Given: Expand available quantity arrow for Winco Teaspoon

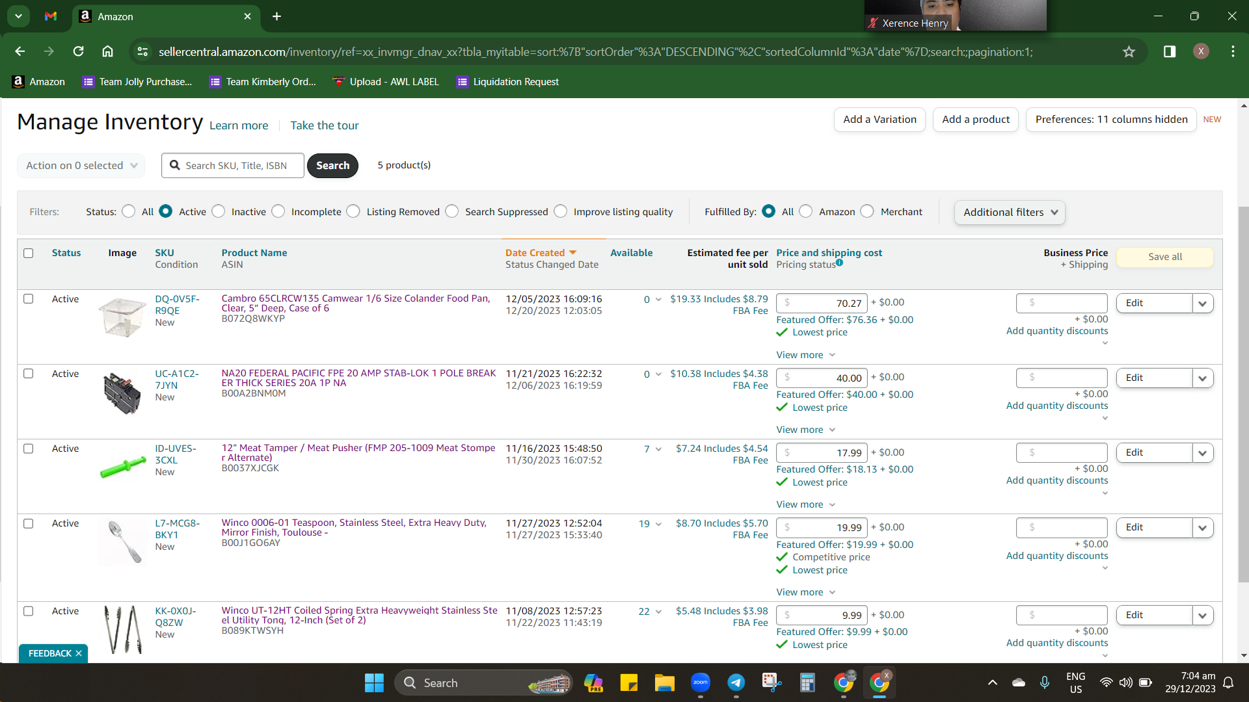Looking at the screenshot, I should (658, 524).
